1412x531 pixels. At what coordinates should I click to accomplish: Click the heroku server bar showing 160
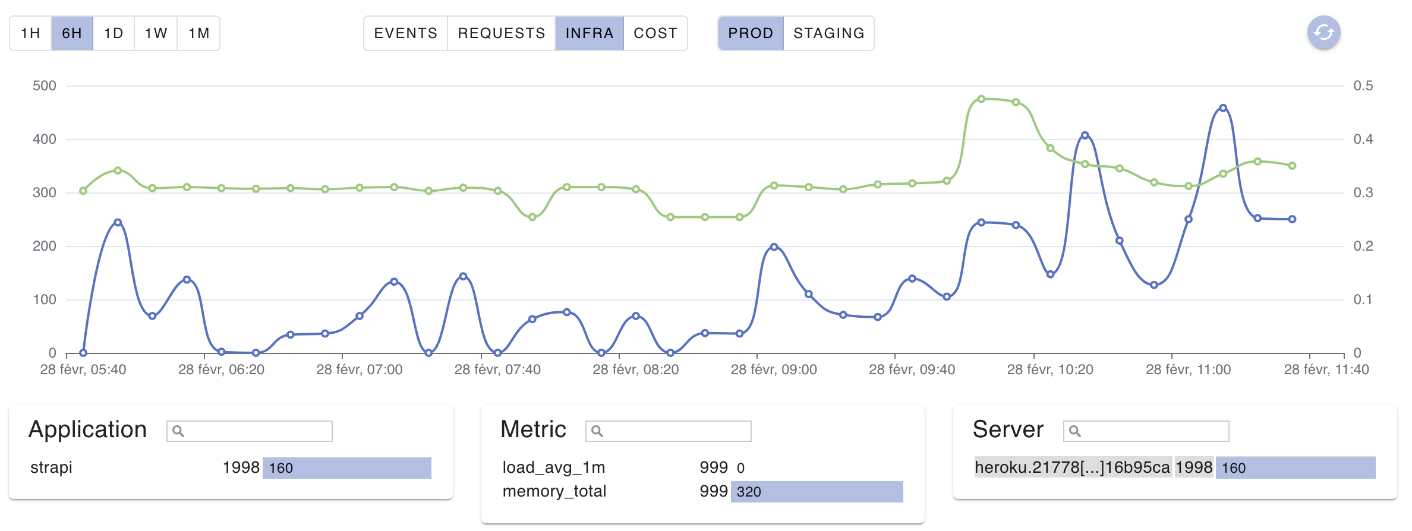pyautogui.click(x=1296, y=468)
